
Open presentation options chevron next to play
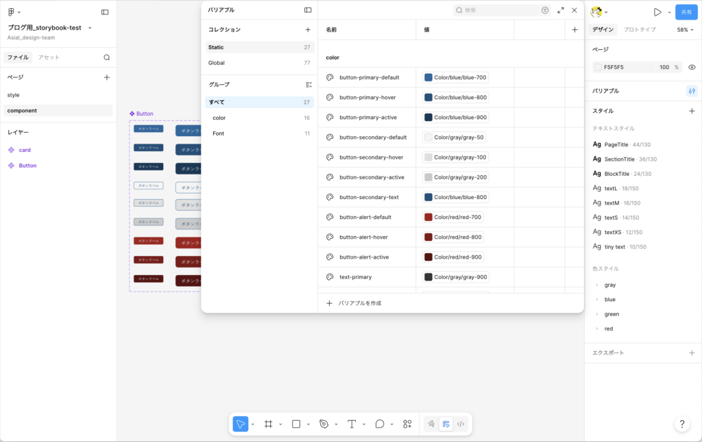click(x=669, y=12)
